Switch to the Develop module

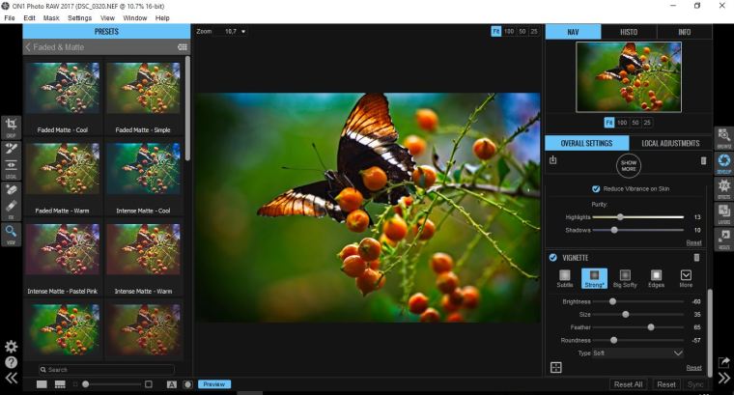(x=723, y=163)
